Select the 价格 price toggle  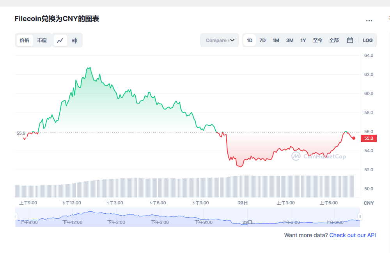(25, 40)
